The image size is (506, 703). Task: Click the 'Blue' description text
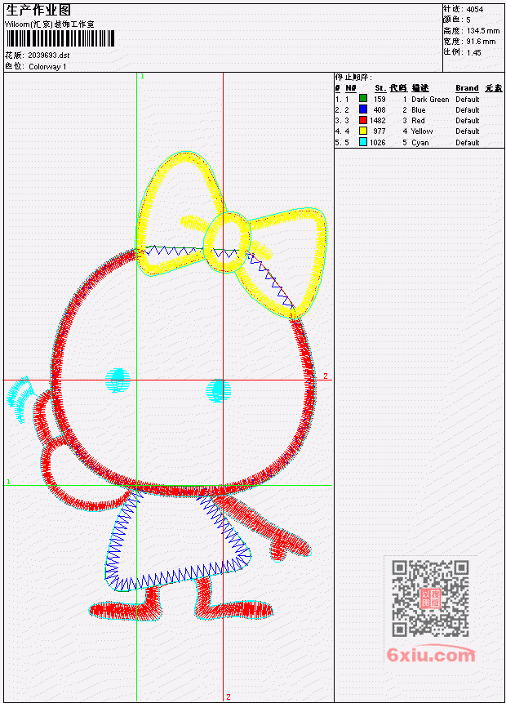[419, 110]
